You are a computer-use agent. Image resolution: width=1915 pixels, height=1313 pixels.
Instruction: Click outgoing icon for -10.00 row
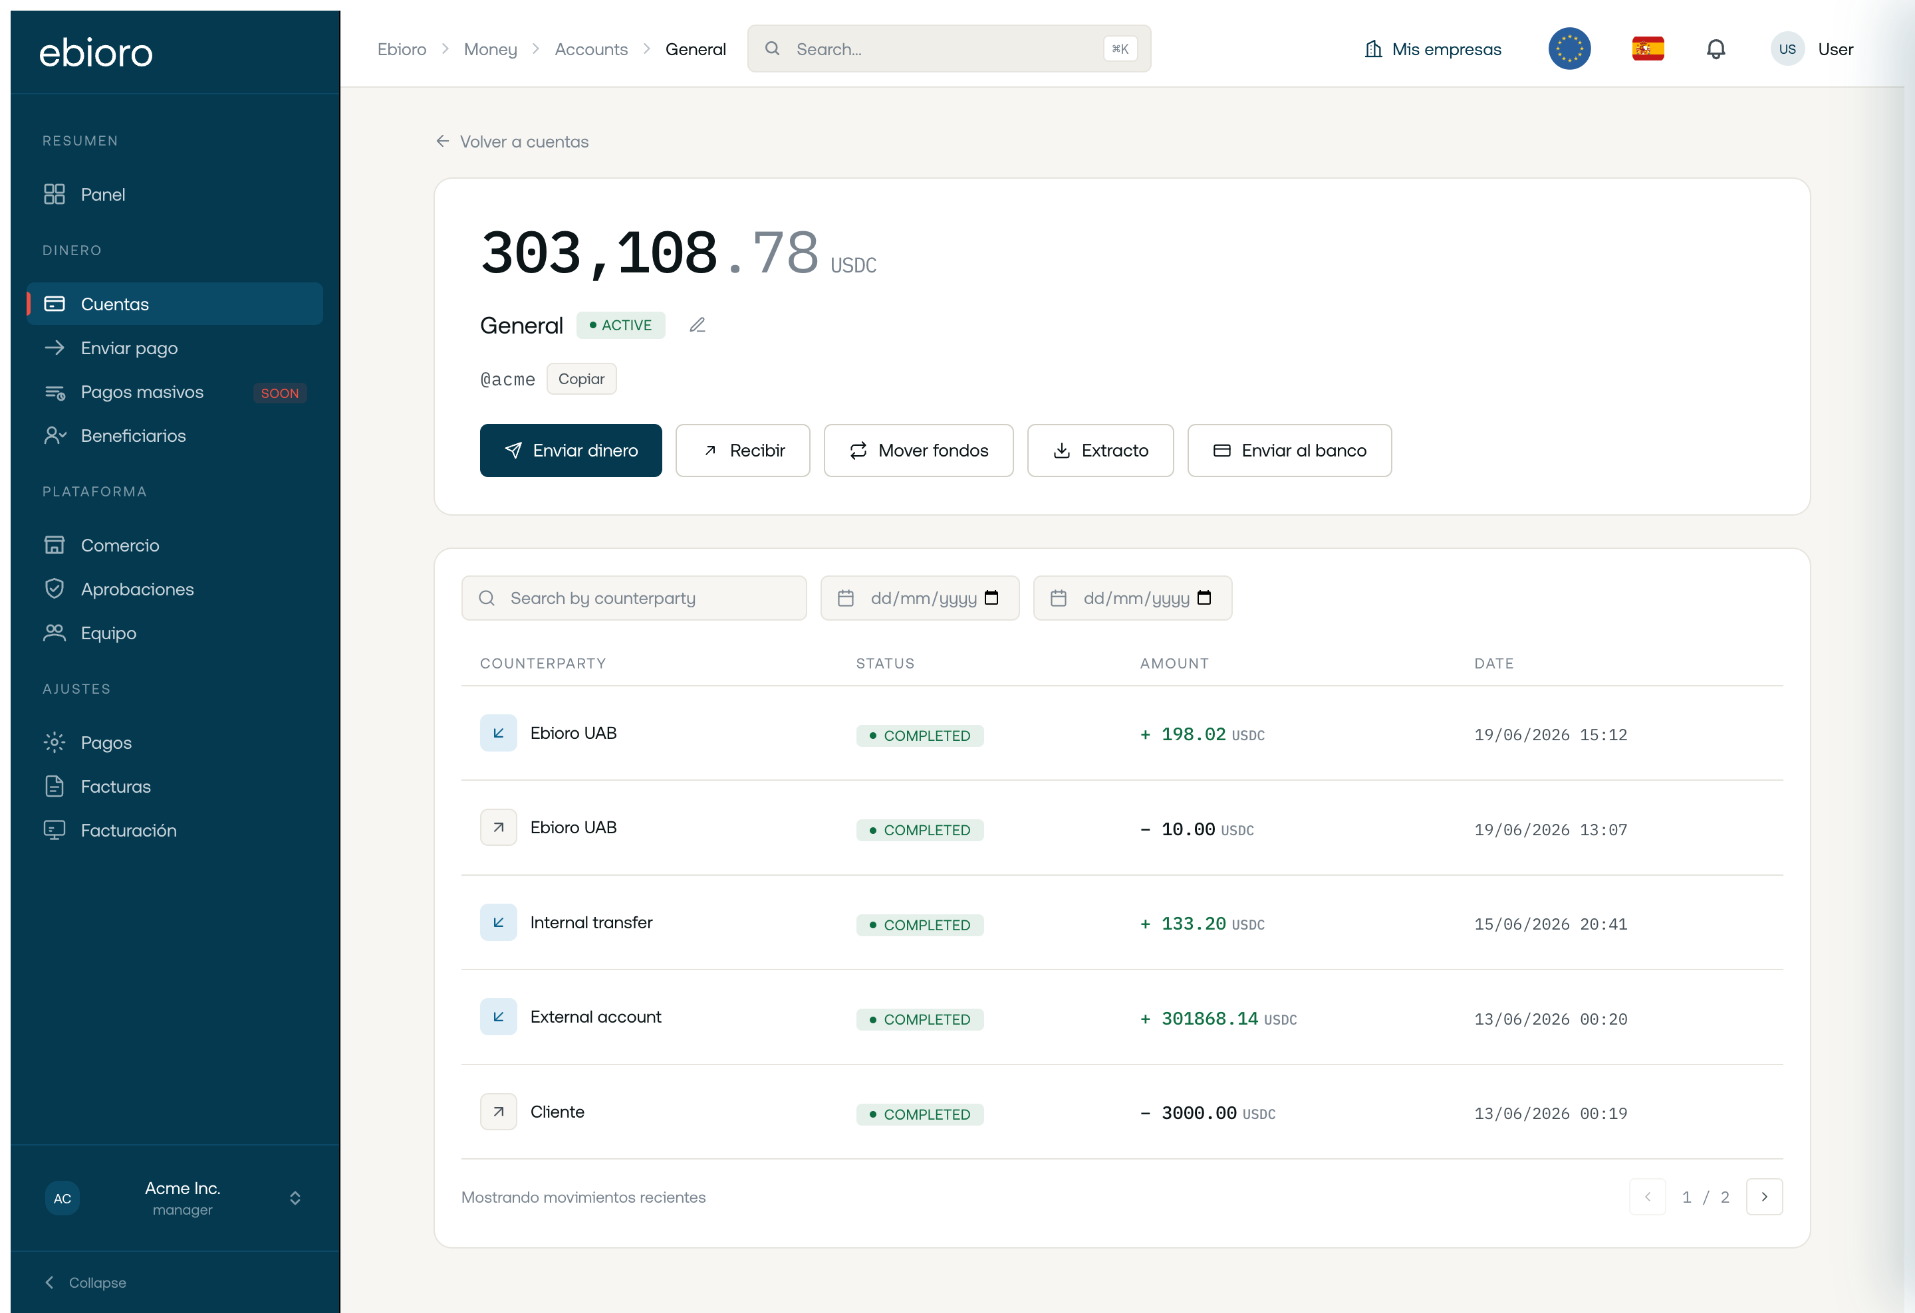pos(499,827)
